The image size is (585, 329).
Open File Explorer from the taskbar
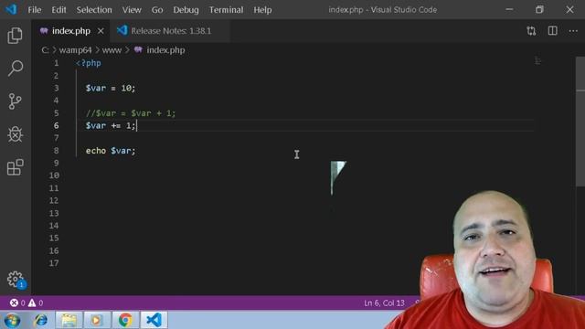pos(69,320)
